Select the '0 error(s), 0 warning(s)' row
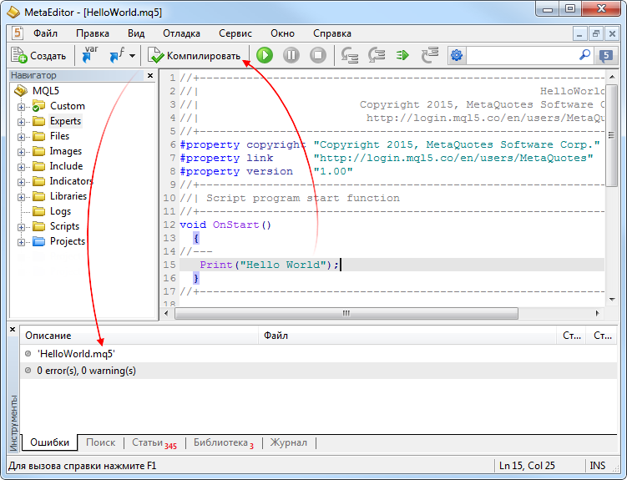 [x=318, y=371]
